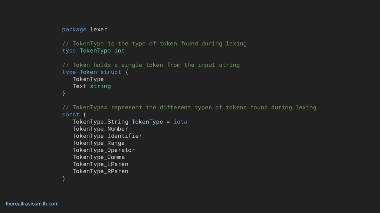Open the therealtravissmith.com link
This screenshot has width=380, height=213.
pos(32,204)
